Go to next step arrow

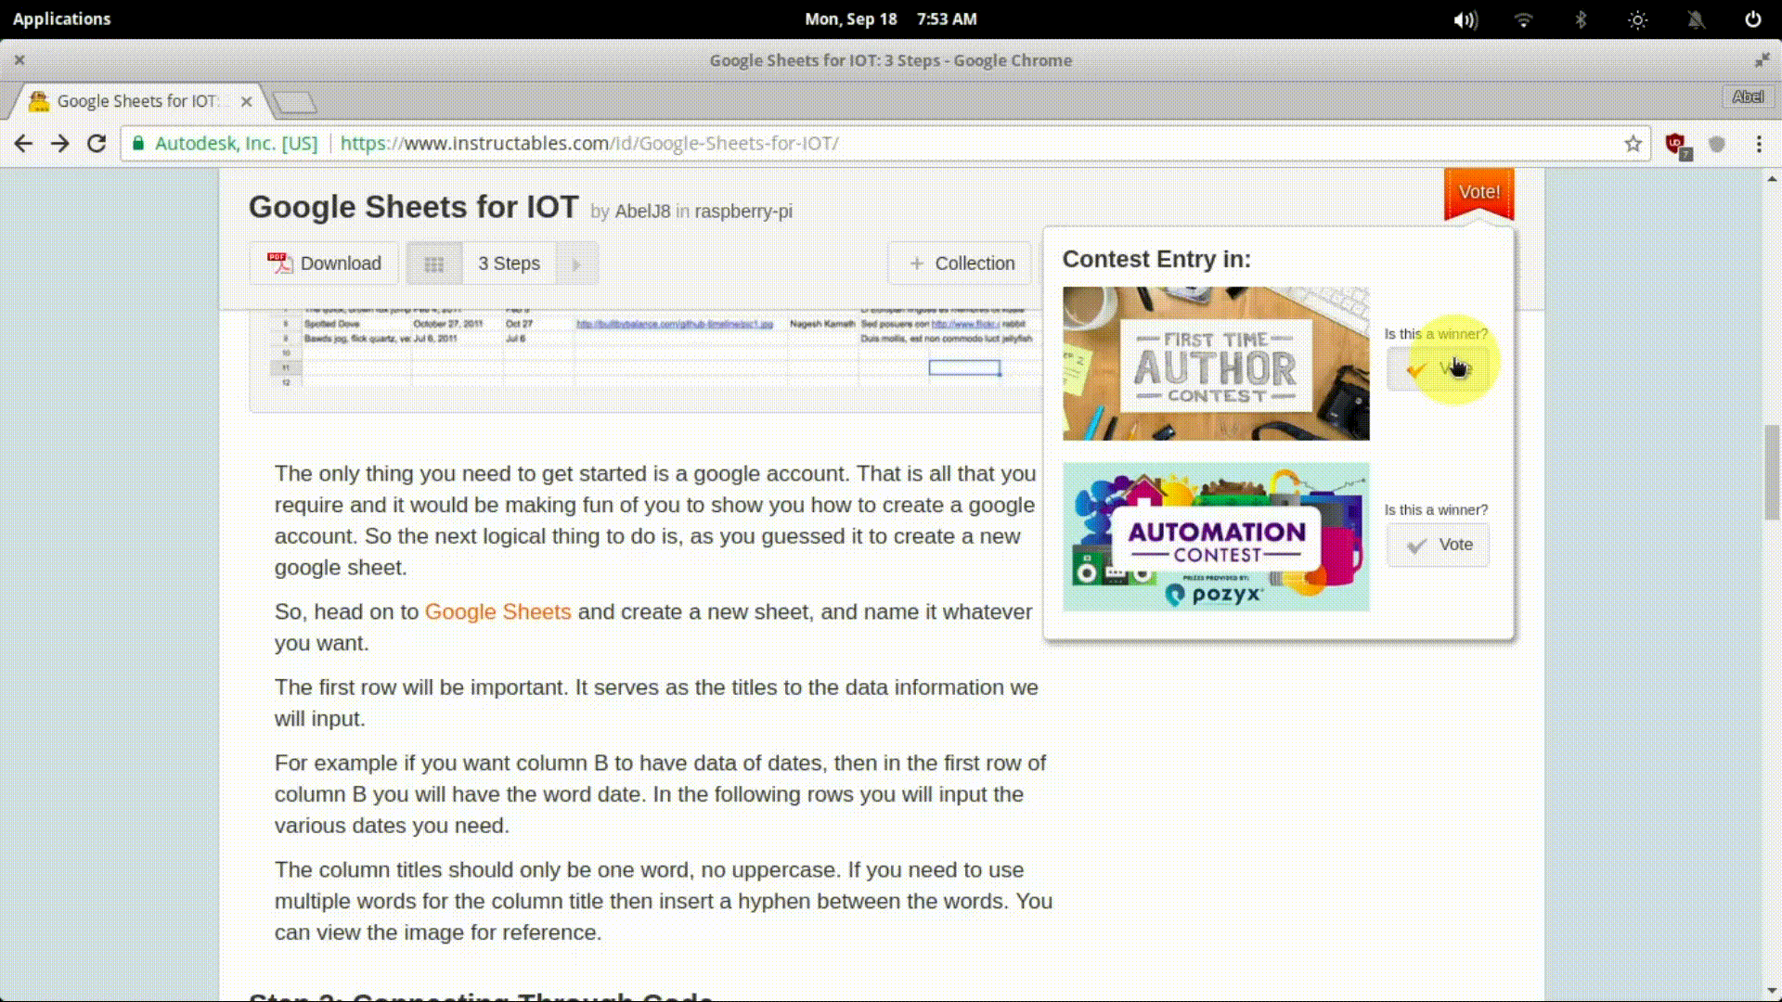click(576, 263)
